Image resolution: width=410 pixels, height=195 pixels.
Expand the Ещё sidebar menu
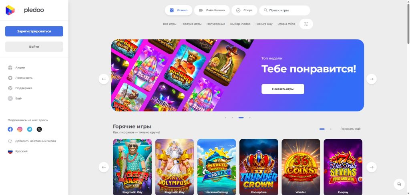pos(15,99)
